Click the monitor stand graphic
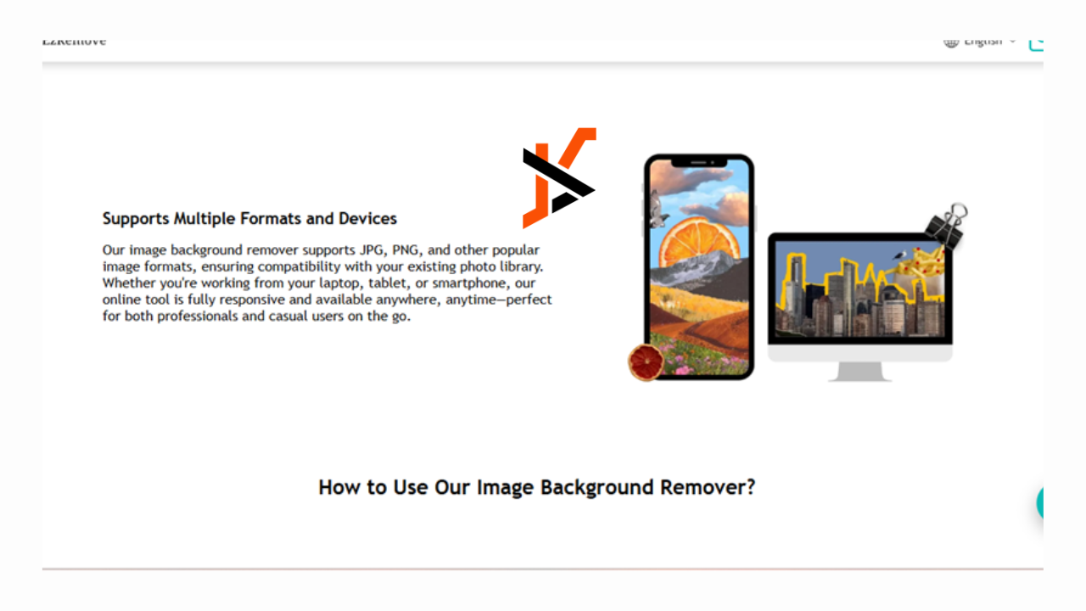 [859, 372]
